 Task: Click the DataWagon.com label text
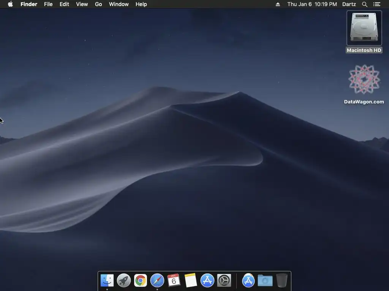point(364,102)
